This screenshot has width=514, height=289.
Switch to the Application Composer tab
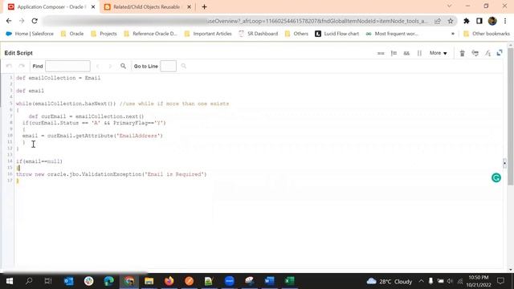coord(51,7)
